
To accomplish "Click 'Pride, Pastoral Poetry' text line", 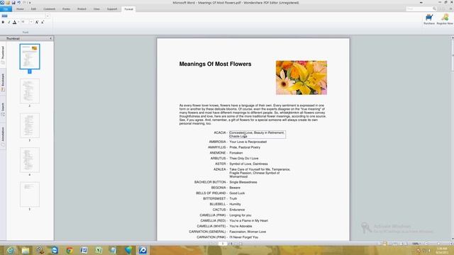I will click(245, 147).
